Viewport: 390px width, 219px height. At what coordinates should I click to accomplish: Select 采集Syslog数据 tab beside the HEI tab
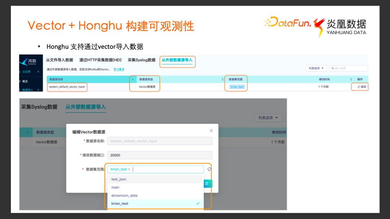point(142,60)
